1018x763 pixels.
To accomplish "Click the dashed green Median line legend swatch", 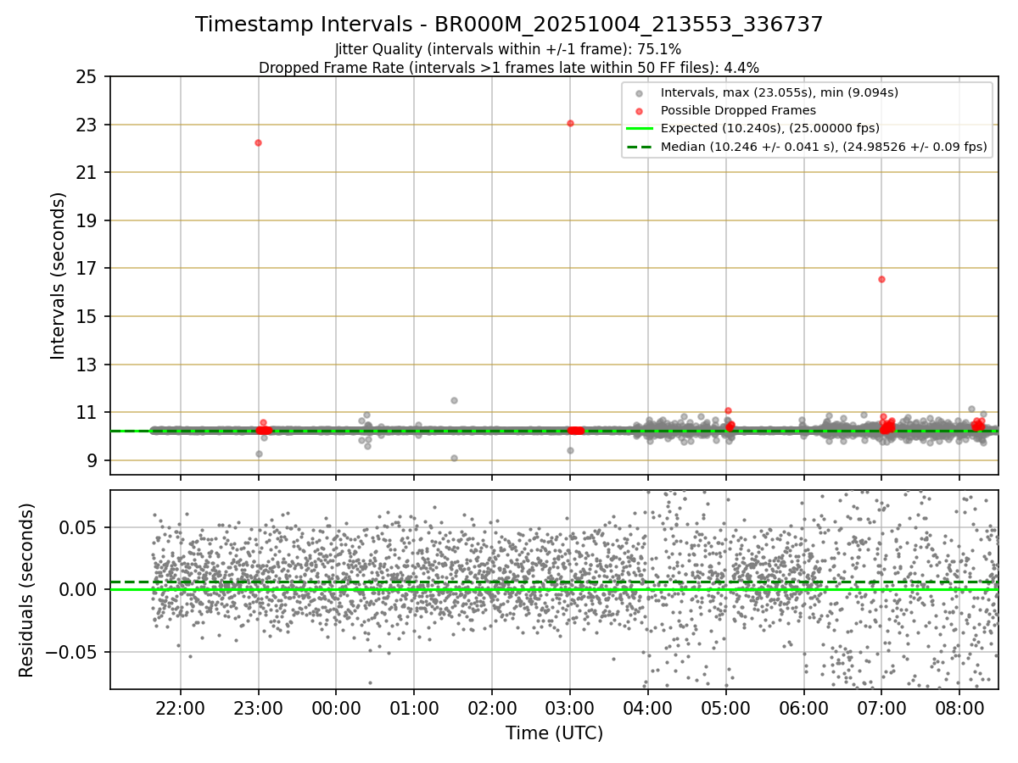I will pos(640,147).
